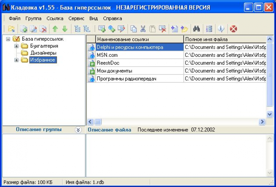The width and height of the screenshot is (276, 187).
Task: Click the edit link pencil icon
Action: click(x=121, y=29)
